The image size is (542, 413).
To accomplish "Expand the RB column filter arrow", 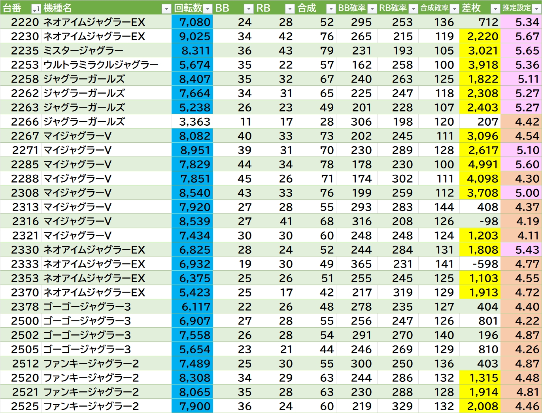I will click(290, 9).
